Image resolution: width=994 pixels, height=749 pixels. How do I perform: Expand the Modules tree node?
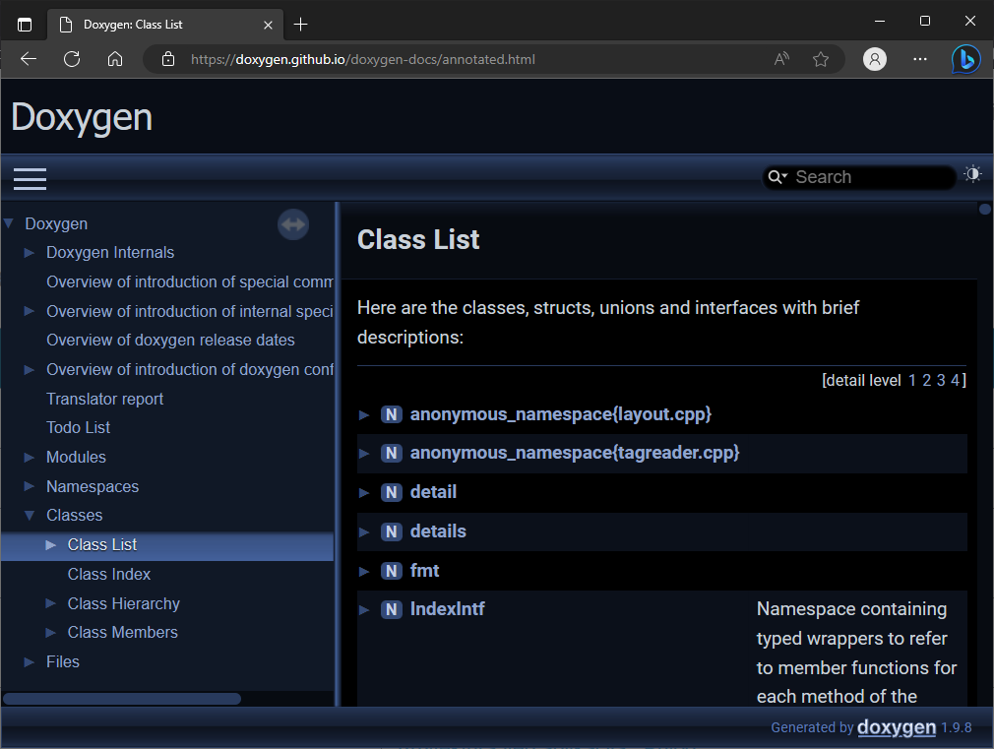tap(30, 458)
